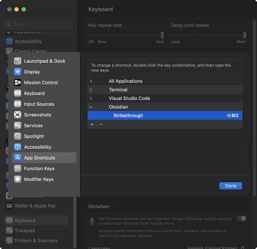Click the Search field in sidebar
The width and height of the screenshot is (257, 249).
[39, 24]
